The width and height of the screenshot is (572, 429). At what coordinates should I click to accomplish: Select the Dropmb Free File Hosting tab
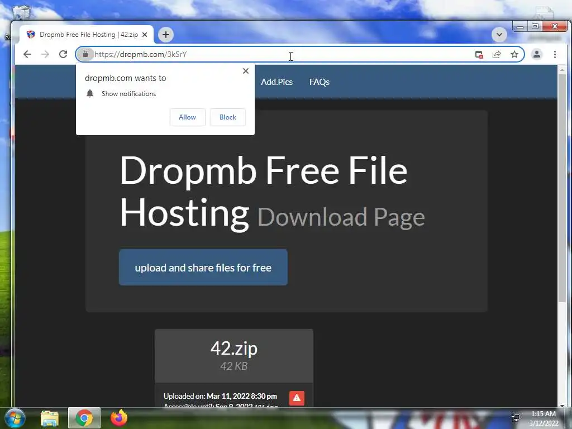[x=87, y=35]
